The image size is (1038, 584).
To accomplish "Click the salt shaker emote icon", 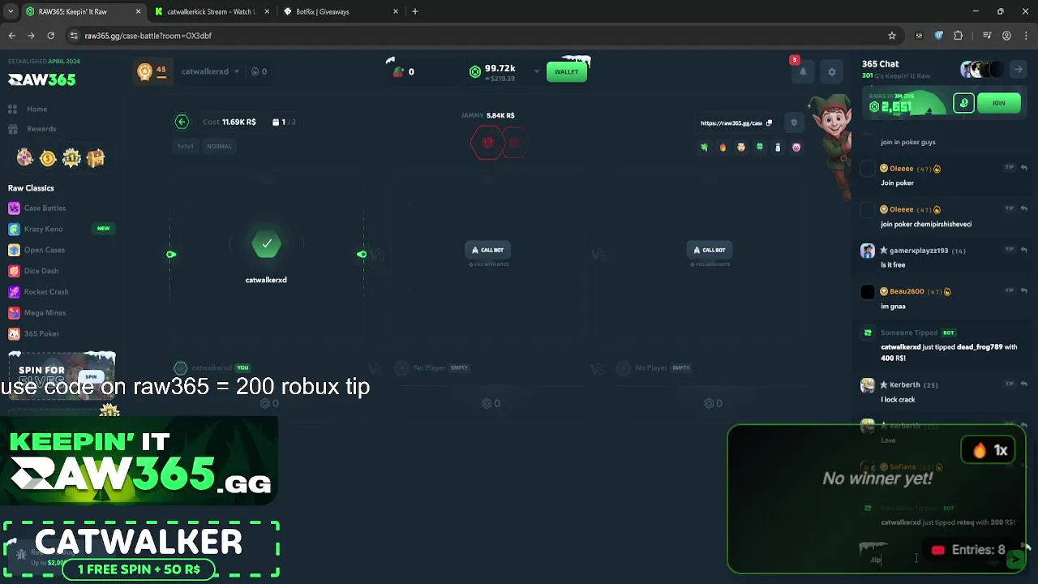I will pyautogui.click(x=778, y=148).
